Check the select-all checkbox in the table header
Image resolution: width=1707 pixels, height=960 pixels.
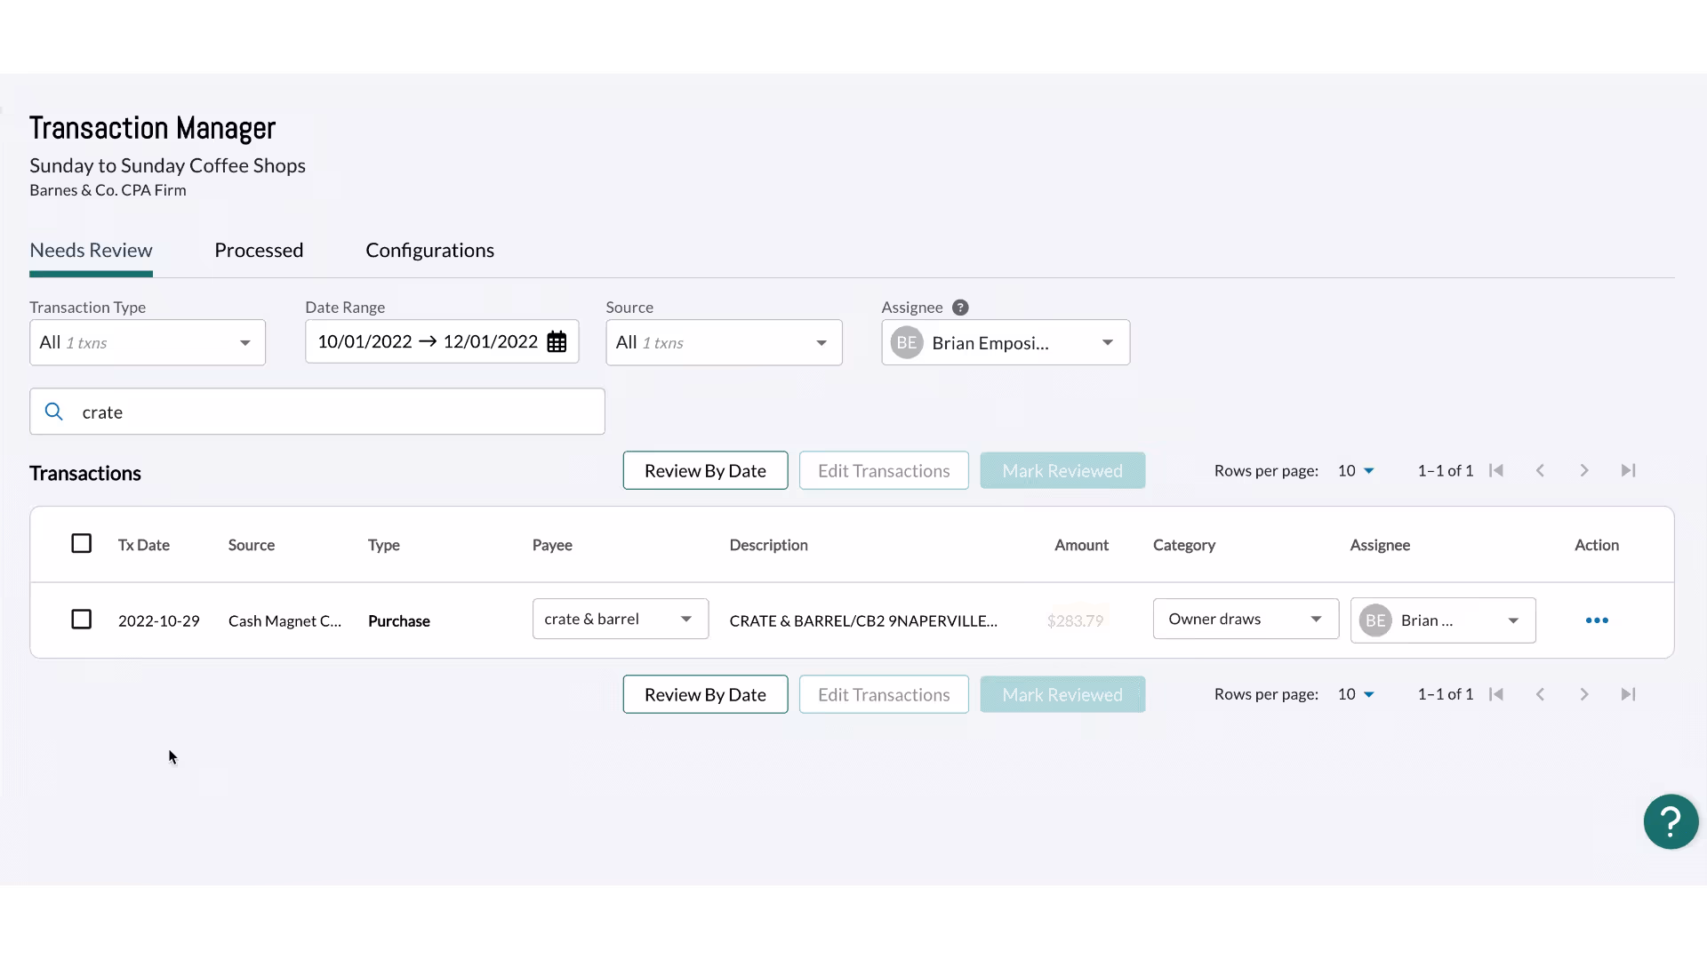click(81, 543)
